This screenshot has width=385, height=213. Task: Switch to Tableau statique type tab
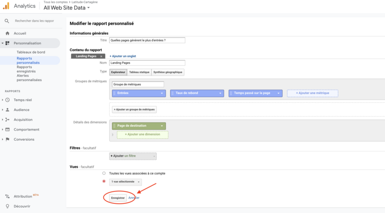coord(139,72)
